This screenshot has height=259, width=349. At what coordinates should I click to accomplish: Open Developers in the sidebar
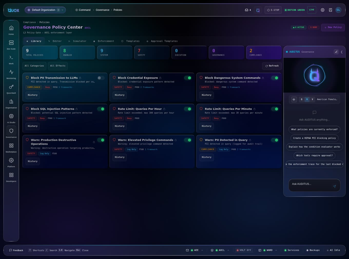click(x=11, y=177)
